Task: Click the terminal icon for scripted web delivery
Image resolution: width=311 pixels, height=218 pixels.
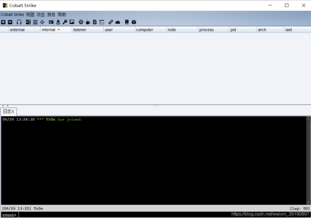Action: pyautogui.click(x=102, y=22)
